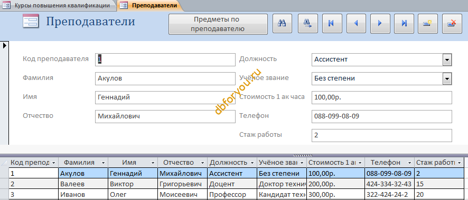This screenshot has width=468, height=200.
Task: Click cell 322-424-24-2 in the datasheet
Action: [389, 195]
